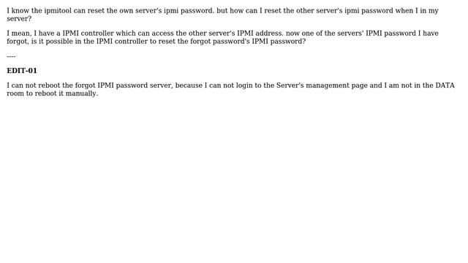Click the dashed separator line above EDIT-01
Image resolution: width=468 pixels, height=263 pixels.
[x=11, y=56]
